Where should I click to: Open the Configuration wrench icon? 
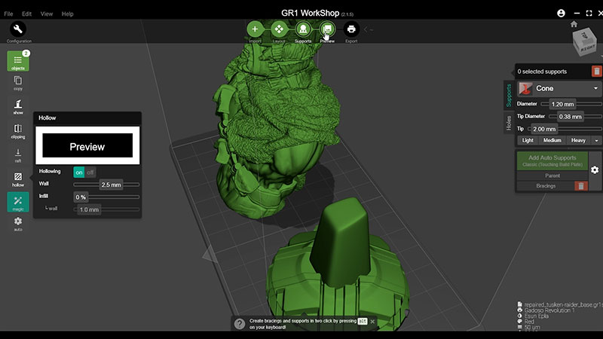(x=18, y=30)
